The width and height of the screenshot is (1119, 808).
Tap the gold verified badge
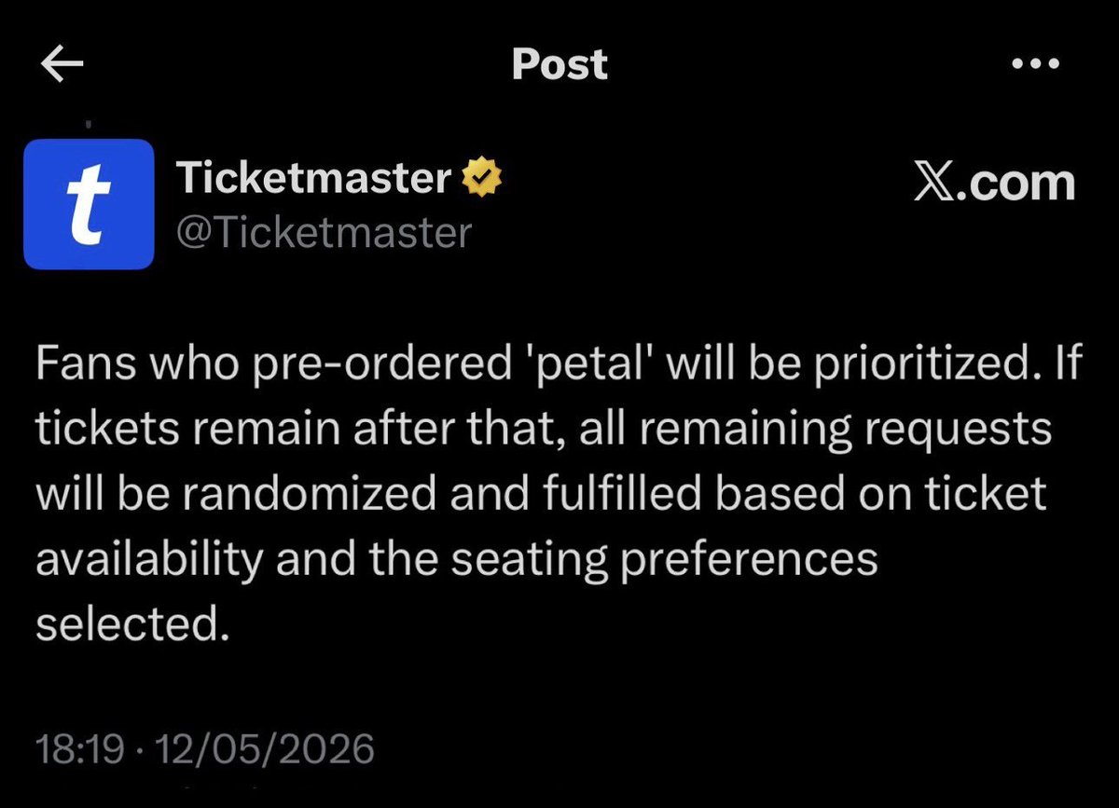click(484, 177)
